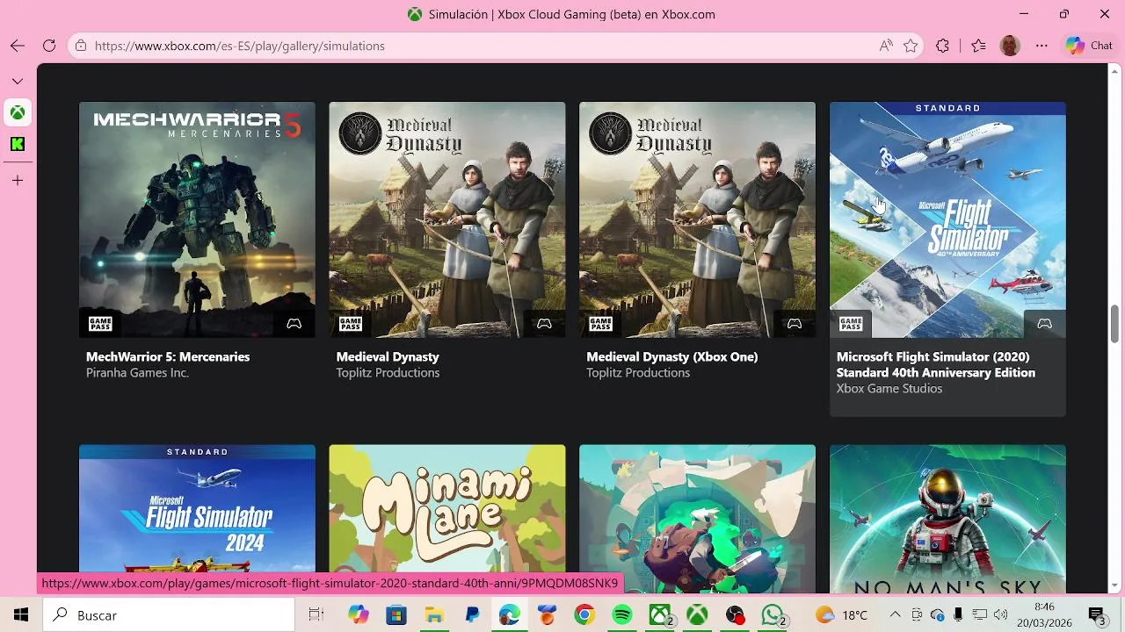This screenshot has width=1125, height=632.
Task: Open the volume speaker tray icon
Action: click(x=1000, y=615)
